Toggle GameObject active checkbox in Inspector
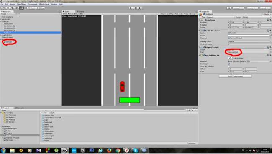The height and width of the screenshot is (154, 272). click(x=204, y=14)
